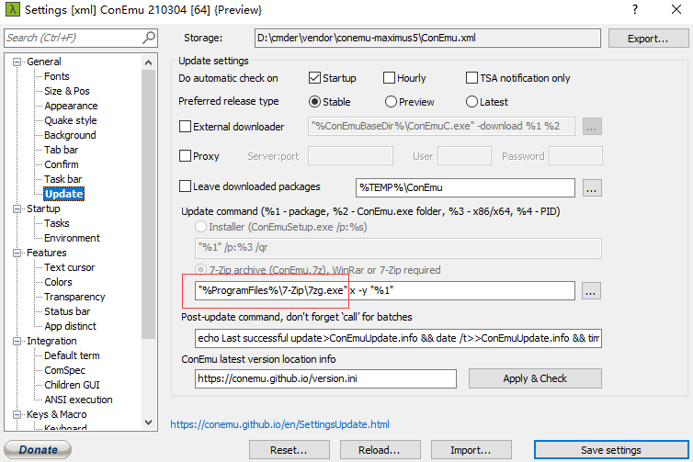The width and height of the screenshot is (693, 462).
Task: Open the ANSI execution settings page
Action: tap(78, 400)
